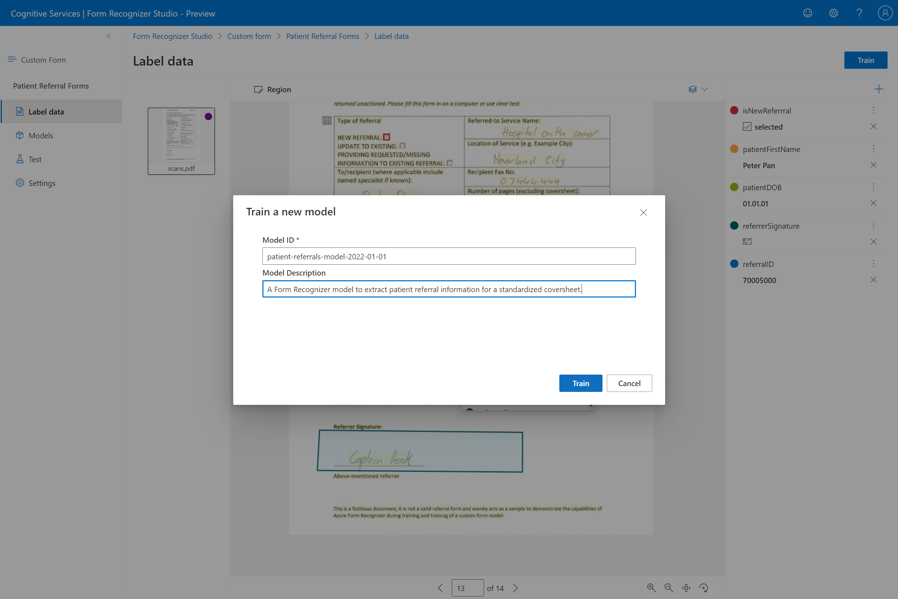The image size is (898, 599).
Task: Open the user account avatar
Action: pos(885,13)
